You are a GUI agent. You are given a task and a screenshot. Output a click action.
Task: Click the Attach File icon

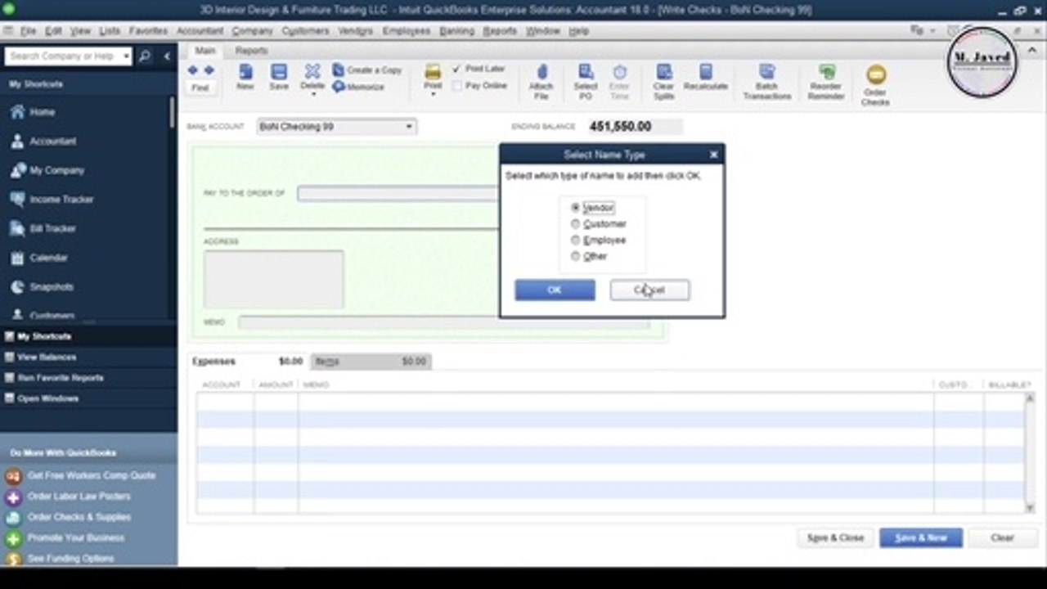point(541,72)
